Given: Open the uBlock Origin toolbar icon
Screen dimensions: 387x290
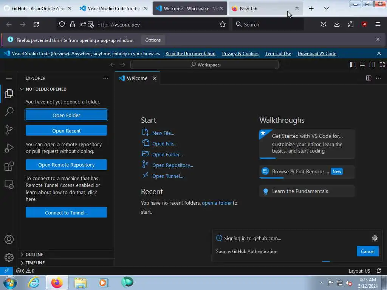Looking at the screenshot, I should click(x=364, y=25).
